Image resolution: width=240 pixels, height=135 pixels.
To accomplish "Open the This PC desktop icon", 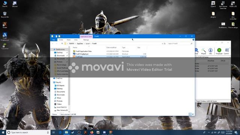I will (x=5, y=4).
